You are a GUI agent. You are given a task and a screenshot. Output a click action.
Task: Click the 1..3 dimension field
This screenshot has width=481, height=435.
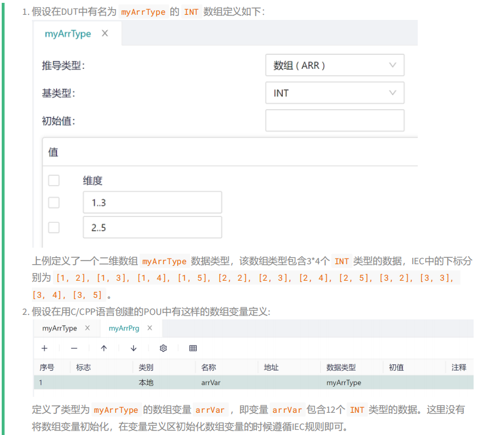pyautogui.click(x=153, y=202)
